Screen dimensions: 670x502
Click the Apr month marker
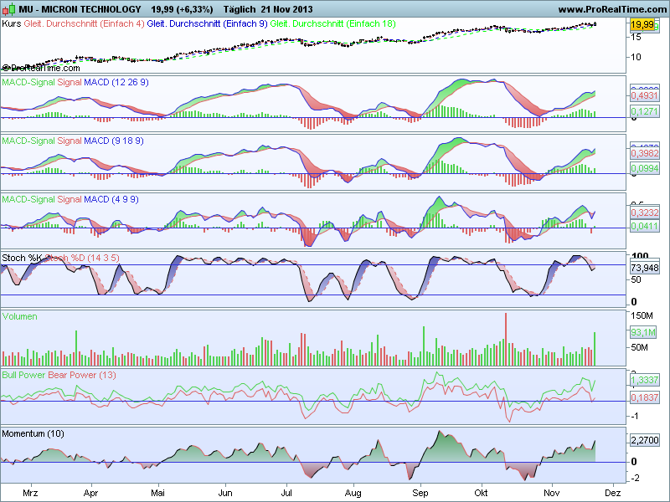tap(90, 493)
